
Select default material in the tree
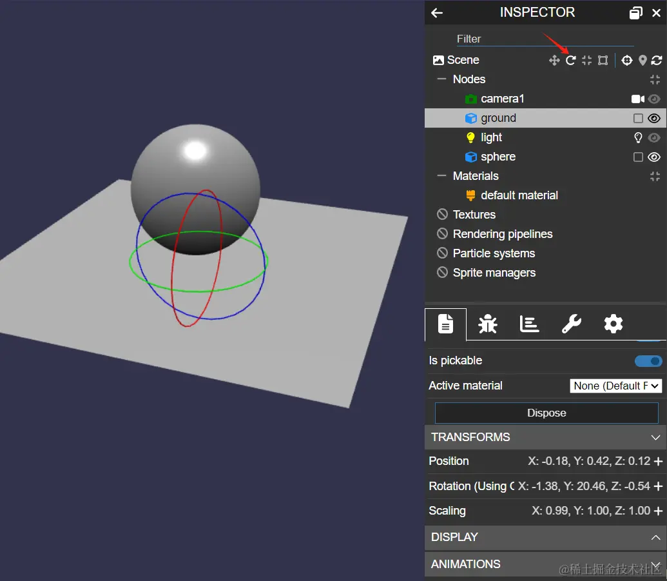[519, 195]
